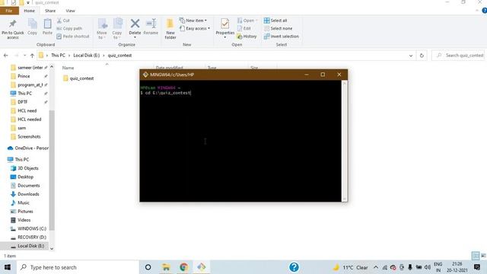Click Local Disk (E:) in breadcrumb
The width and height of the screenshot is (487, 274).
click(86, 56)
